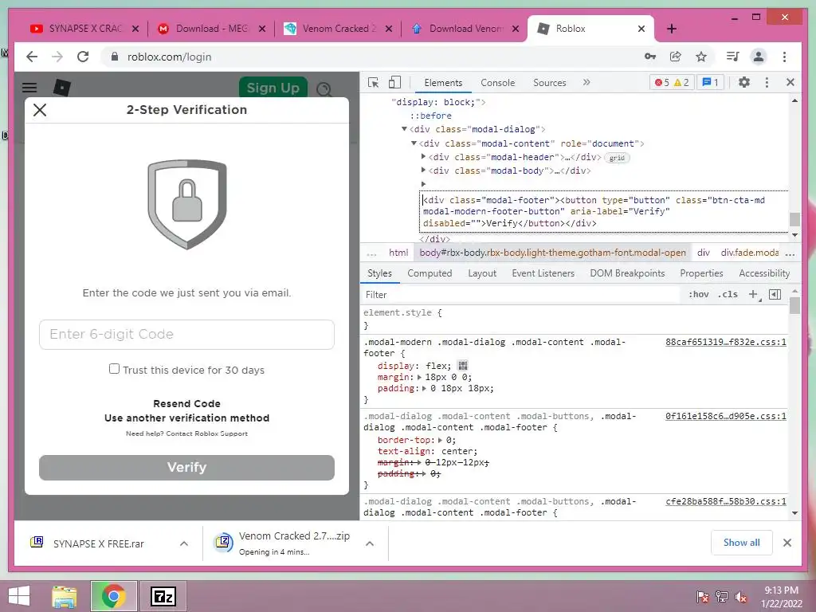This screenshot has height=612, width=816.
Task: Open the 88caf651319…f832e.css:1 source link
Action: click(x=725, y=342)
